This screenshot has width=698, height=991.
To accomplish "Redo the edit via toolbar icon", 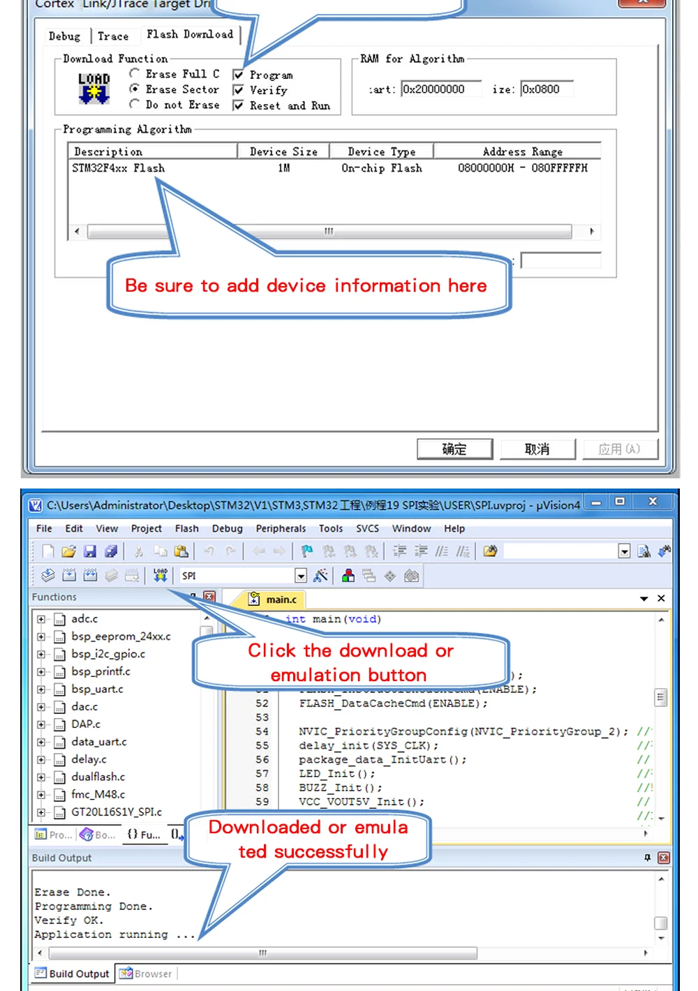I will [231, 551].
